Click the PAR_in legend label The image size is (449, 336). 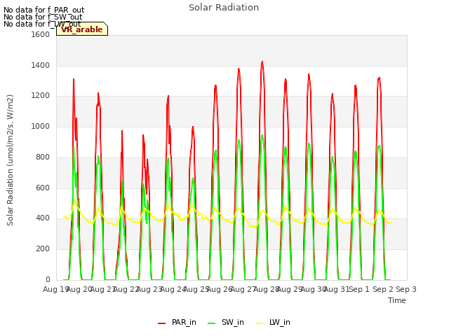(184, 322)
